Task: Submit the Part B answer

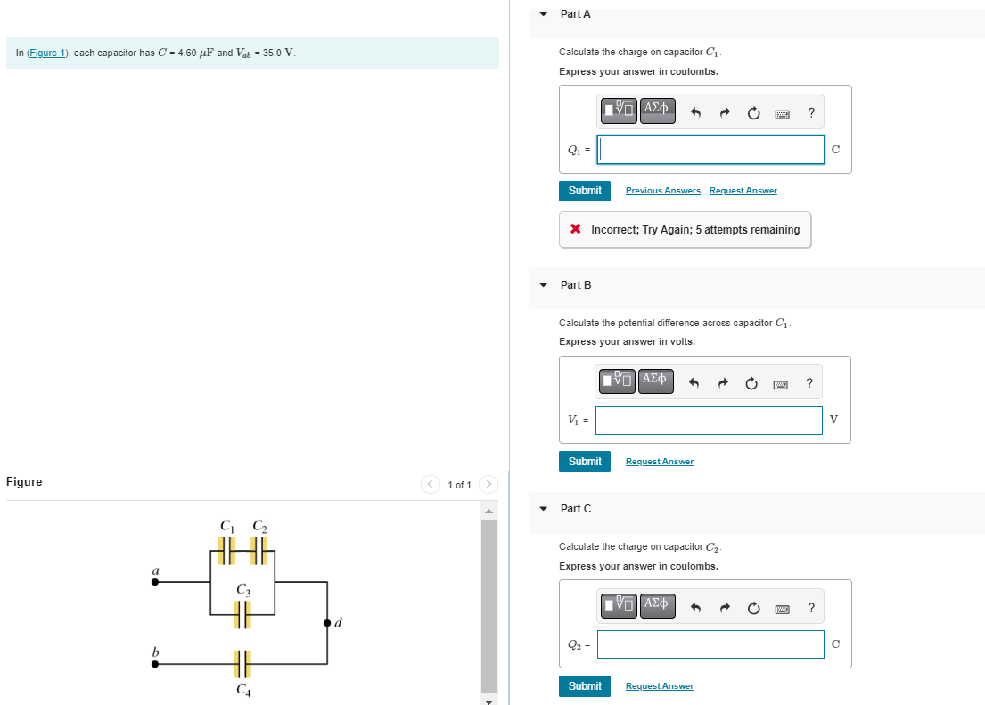Action: point(584,461)
